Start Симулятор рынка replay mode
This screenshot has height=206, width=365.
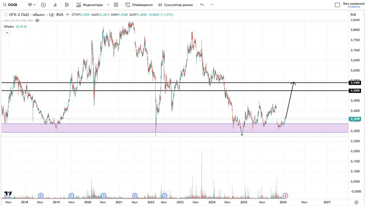175,5
